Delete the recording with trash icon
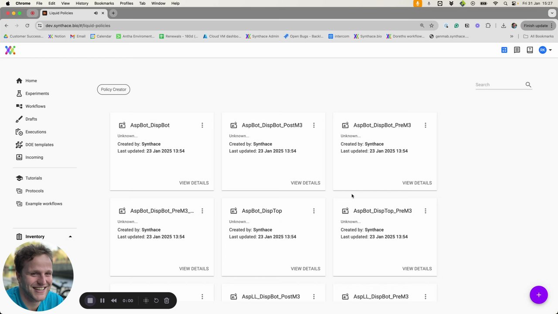This screenshot has height=314, width=558. tap(167, 300)
